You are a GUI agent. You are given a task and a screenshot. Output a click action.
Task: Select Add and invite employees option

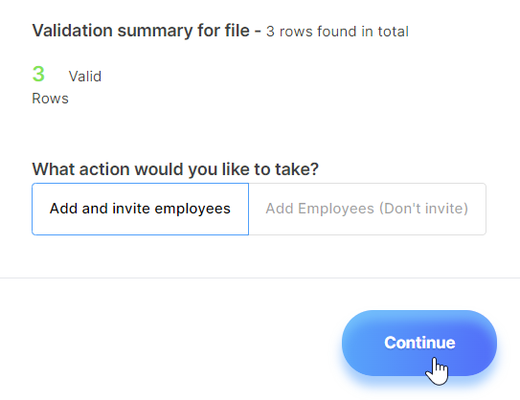pyautogui.click(x=140, y=209)
